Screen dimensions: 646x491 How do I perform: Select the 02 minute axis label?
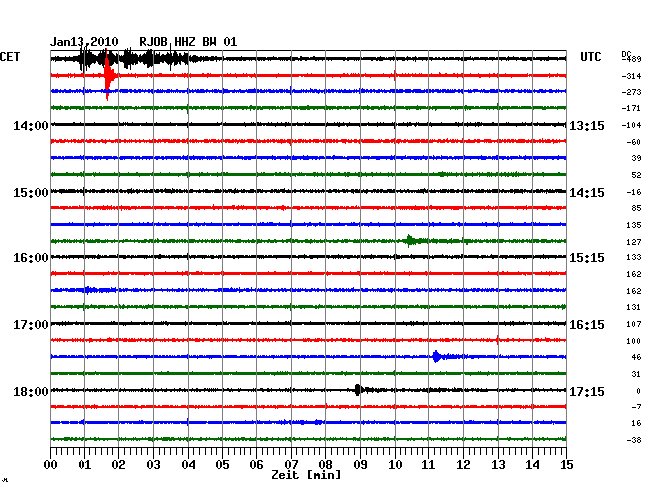pos(118,465)
